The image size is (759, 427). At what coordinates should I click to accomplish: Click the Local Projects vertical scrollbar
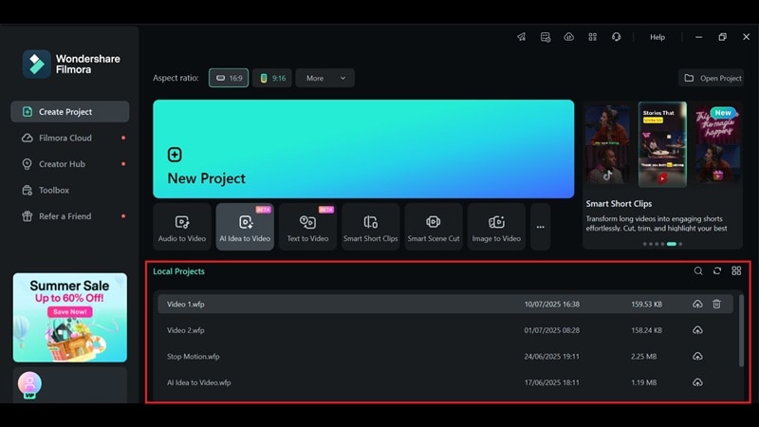[741, 329]
